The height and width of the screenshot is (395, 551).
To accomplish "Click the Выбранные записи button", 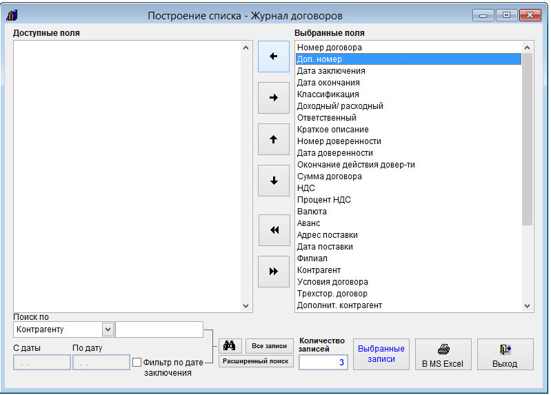I will point(381,354).
